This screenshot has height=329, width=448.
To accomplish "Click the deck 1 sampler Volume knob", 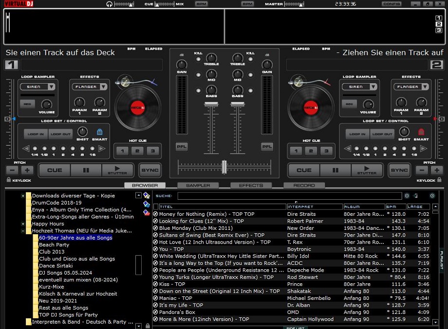I will [47, 104].
